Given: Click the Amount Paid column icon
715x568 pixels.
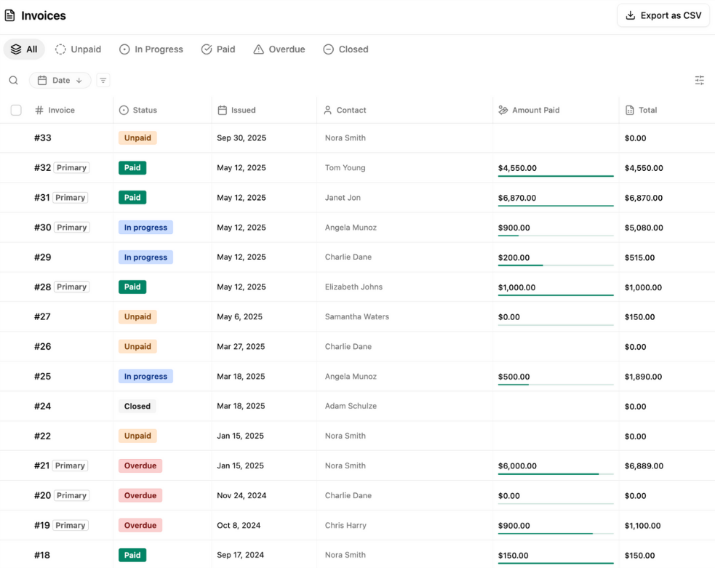Looking at the screenshot, I should pos(503,110).
